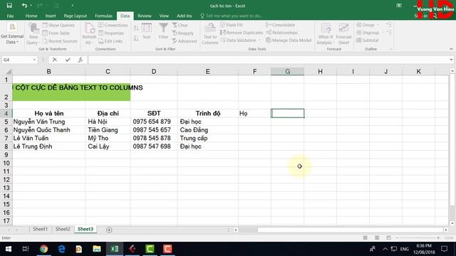The width and height of the screenshot is (456, 256).
Task: Open Data Validation
Action: [240, 40]
